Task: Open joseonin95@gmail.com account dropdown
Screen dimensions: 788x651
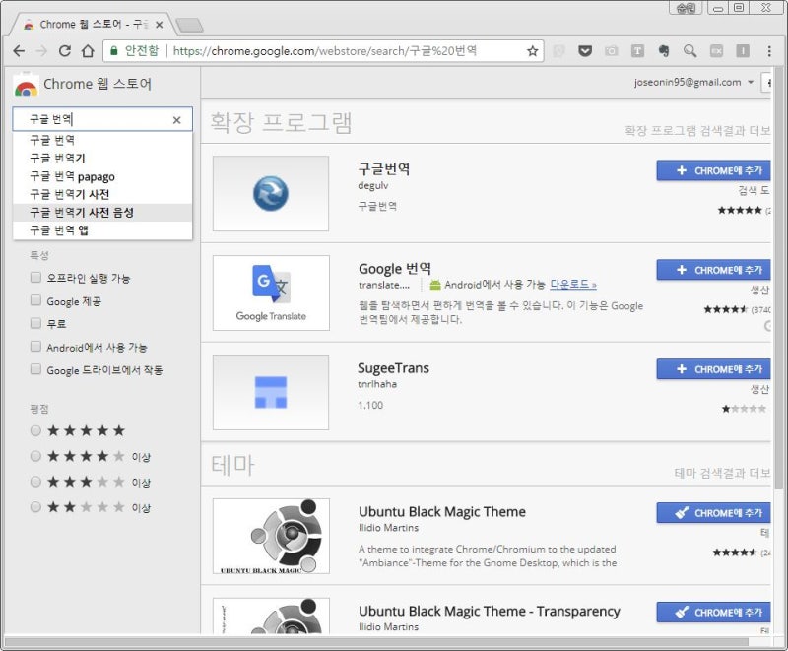Action: (693, 83)
